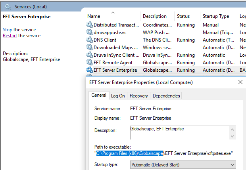Click the Service name value EFT Server Enterprise
The width and height of the screenshot is (246, 170).
(151, 109)
